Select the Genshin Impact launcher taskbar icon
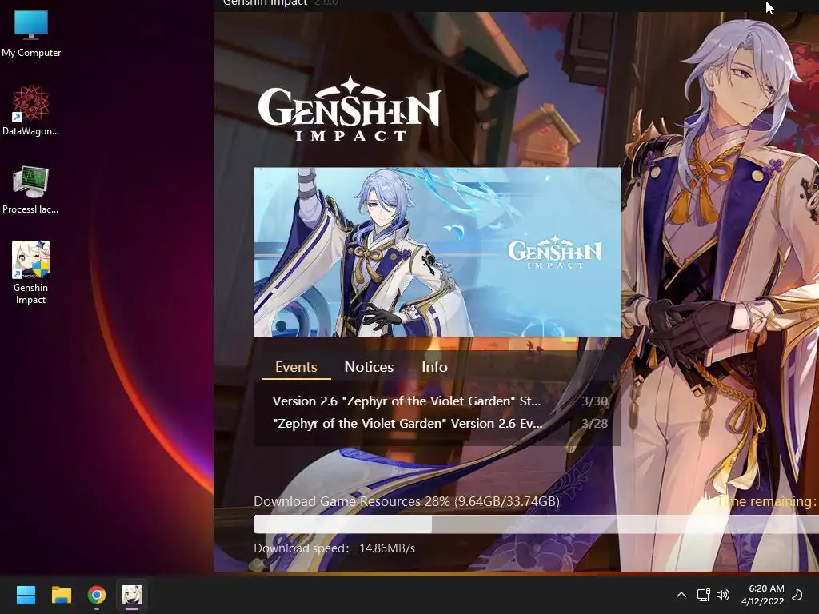The image size is (819, 614). point(132,595)
